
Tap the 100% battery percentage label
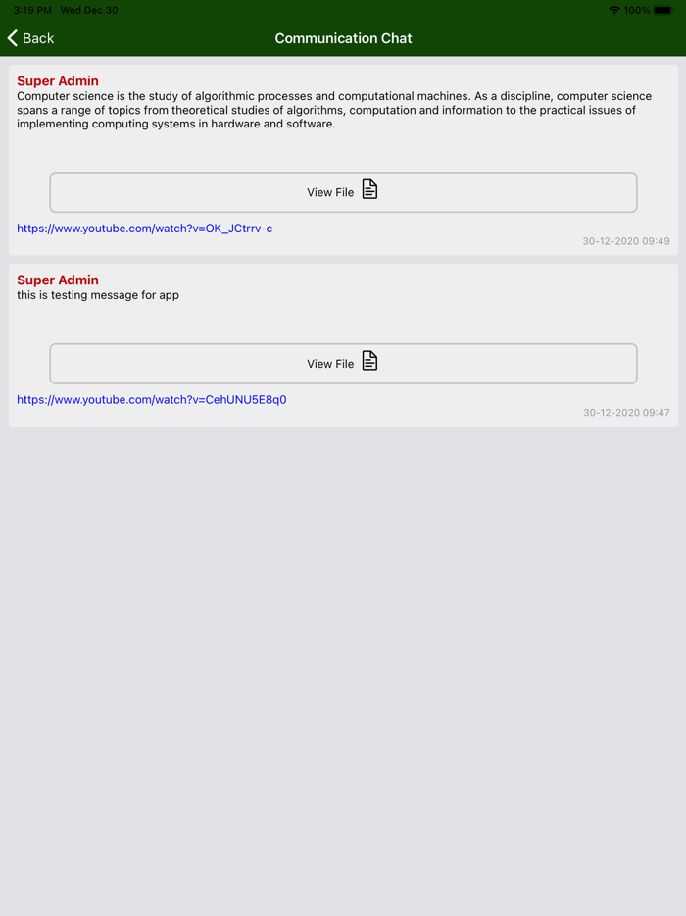point(637,10)
